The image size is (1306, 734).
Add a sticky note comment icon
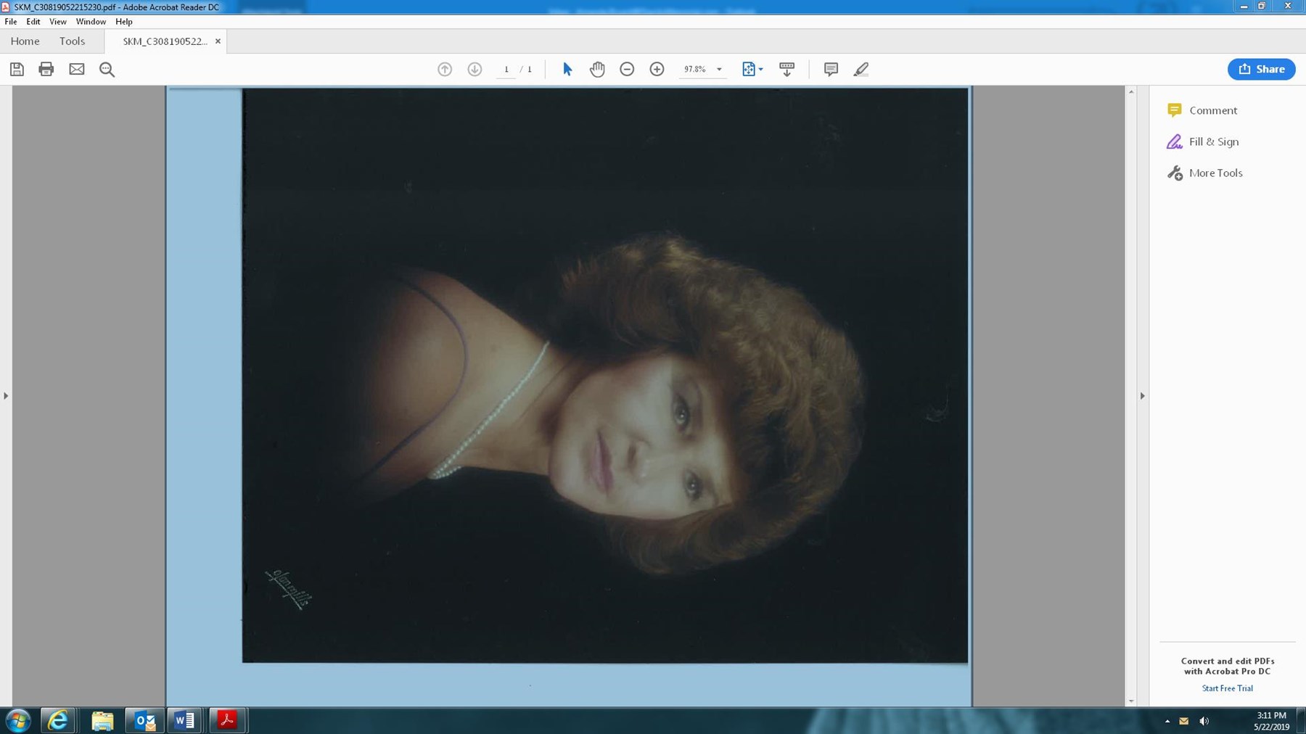click(x=831, y=69)
